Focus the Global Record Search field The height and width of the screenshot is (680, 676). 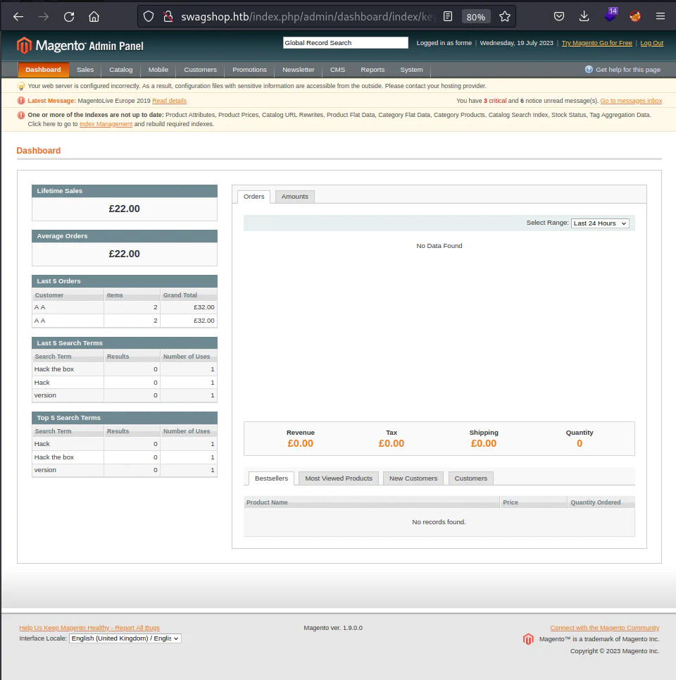point(345,42)
